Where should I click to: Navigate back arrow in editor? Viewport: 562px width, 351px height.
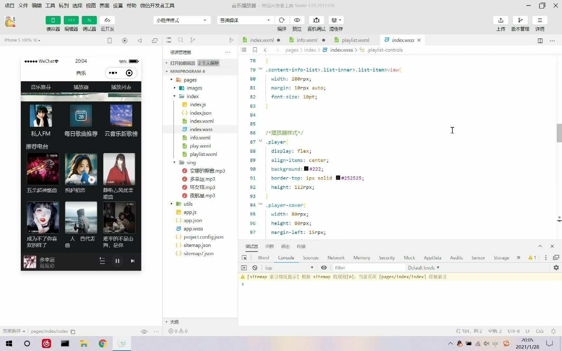266,50
